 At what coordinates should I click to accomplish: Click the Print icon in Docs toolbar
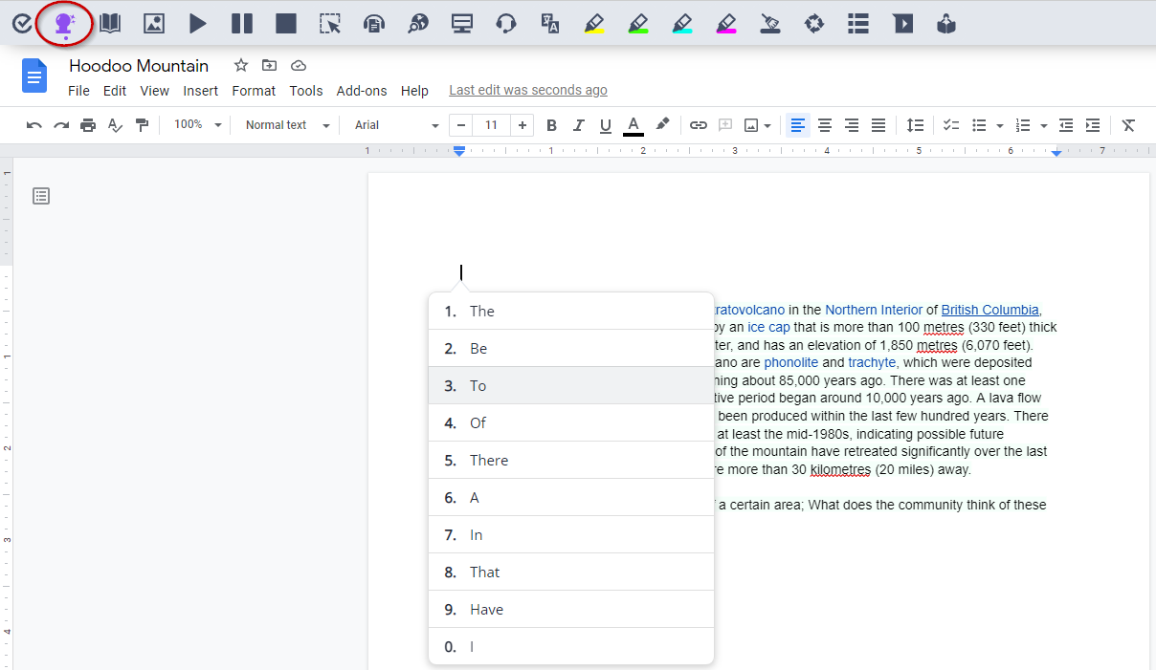[88, 125]
